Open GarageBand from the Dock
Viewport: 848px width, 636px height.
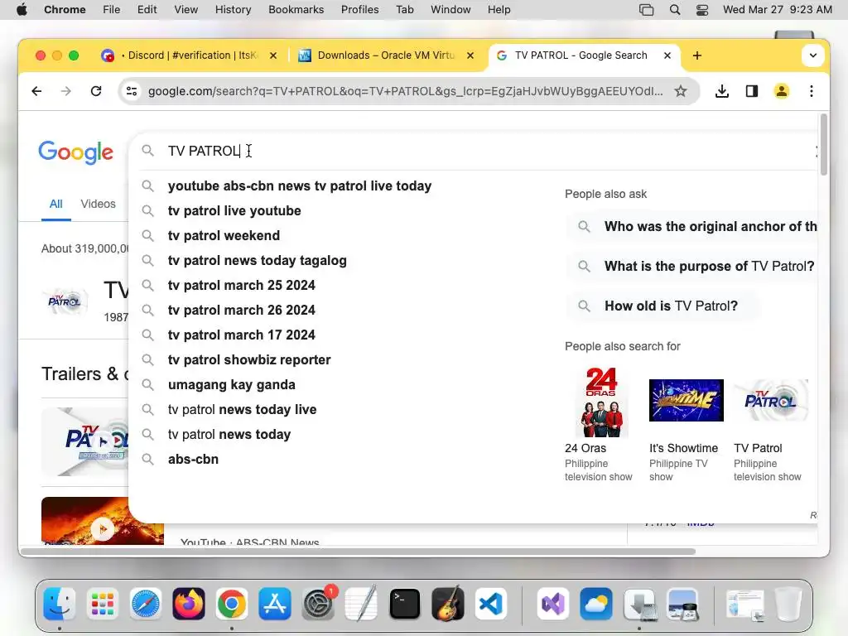tap(448, 604)
